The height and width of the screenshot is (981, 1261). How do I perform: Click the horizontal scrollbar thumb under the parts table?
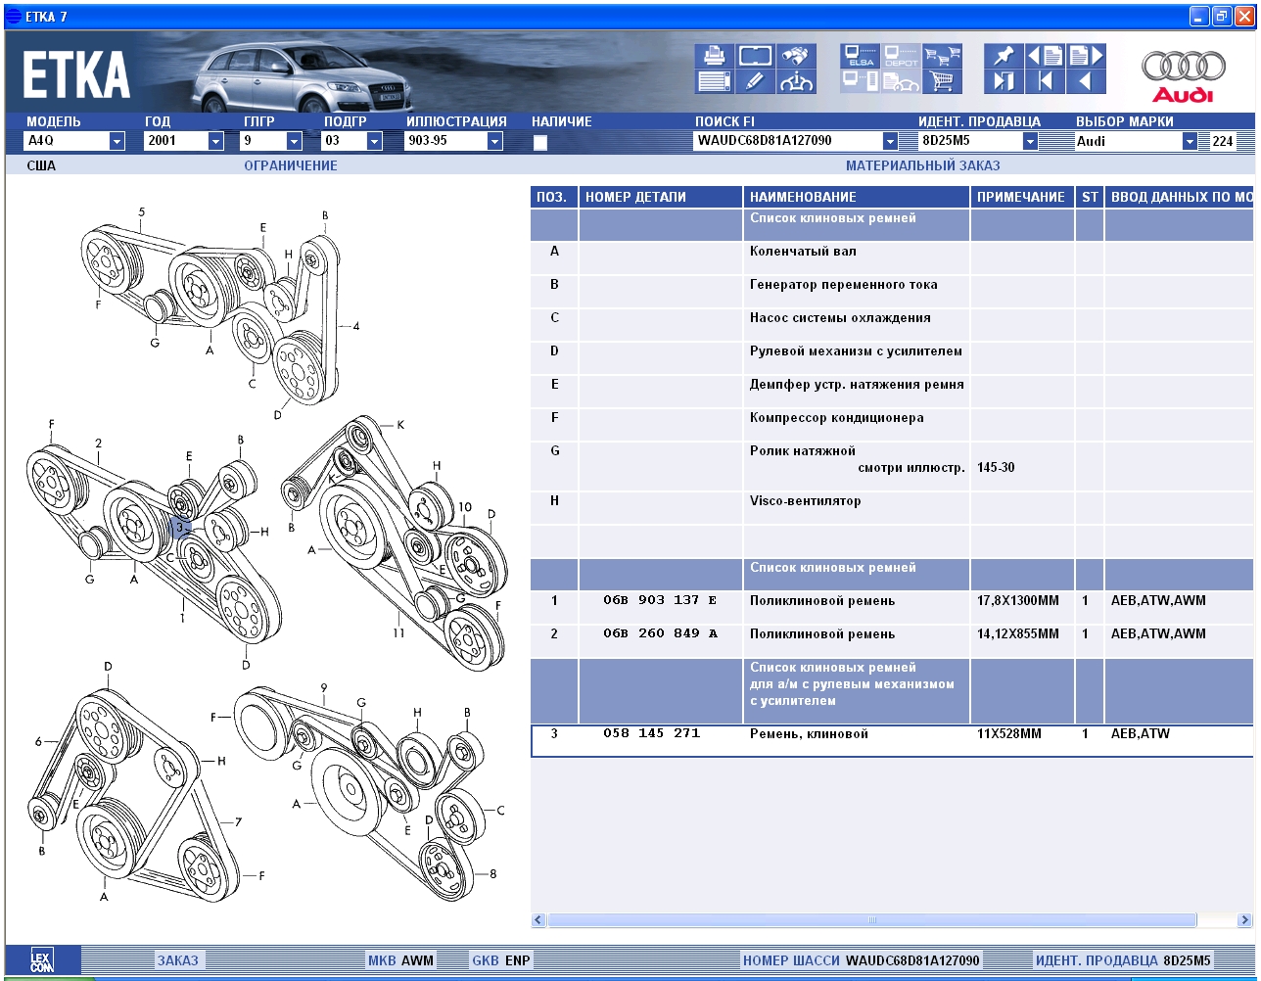coord(871,920)
